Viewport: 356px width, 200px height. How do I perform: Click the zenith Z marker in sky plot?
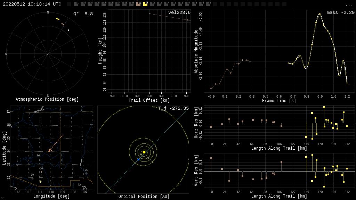pos(48,54)
